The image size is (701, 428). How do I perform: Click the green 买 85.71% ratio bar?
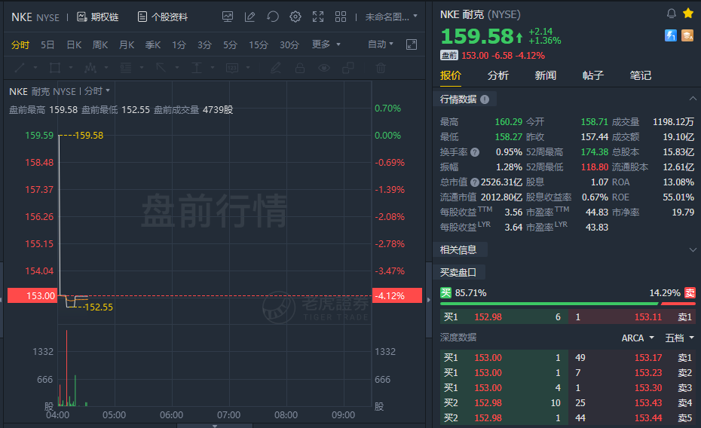(549, 304)
